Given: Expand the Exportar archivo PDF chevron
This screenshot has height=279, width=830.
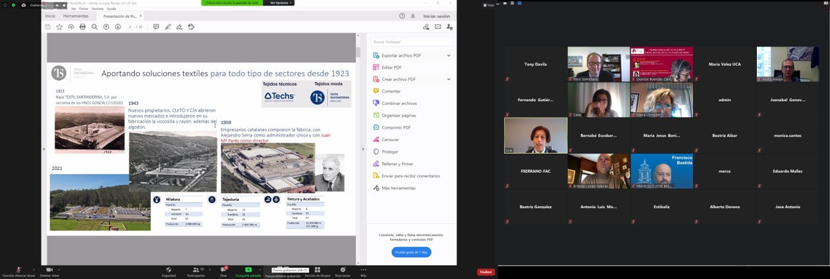Looking at the screenshot, I should click(x=449, y=56).
